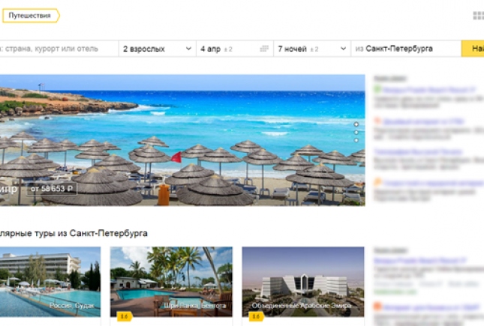Screen dimensions: 484x326
Task: Open the Объединенные Арабские Эмираты tour thumbnail
Action: point(303,282)
